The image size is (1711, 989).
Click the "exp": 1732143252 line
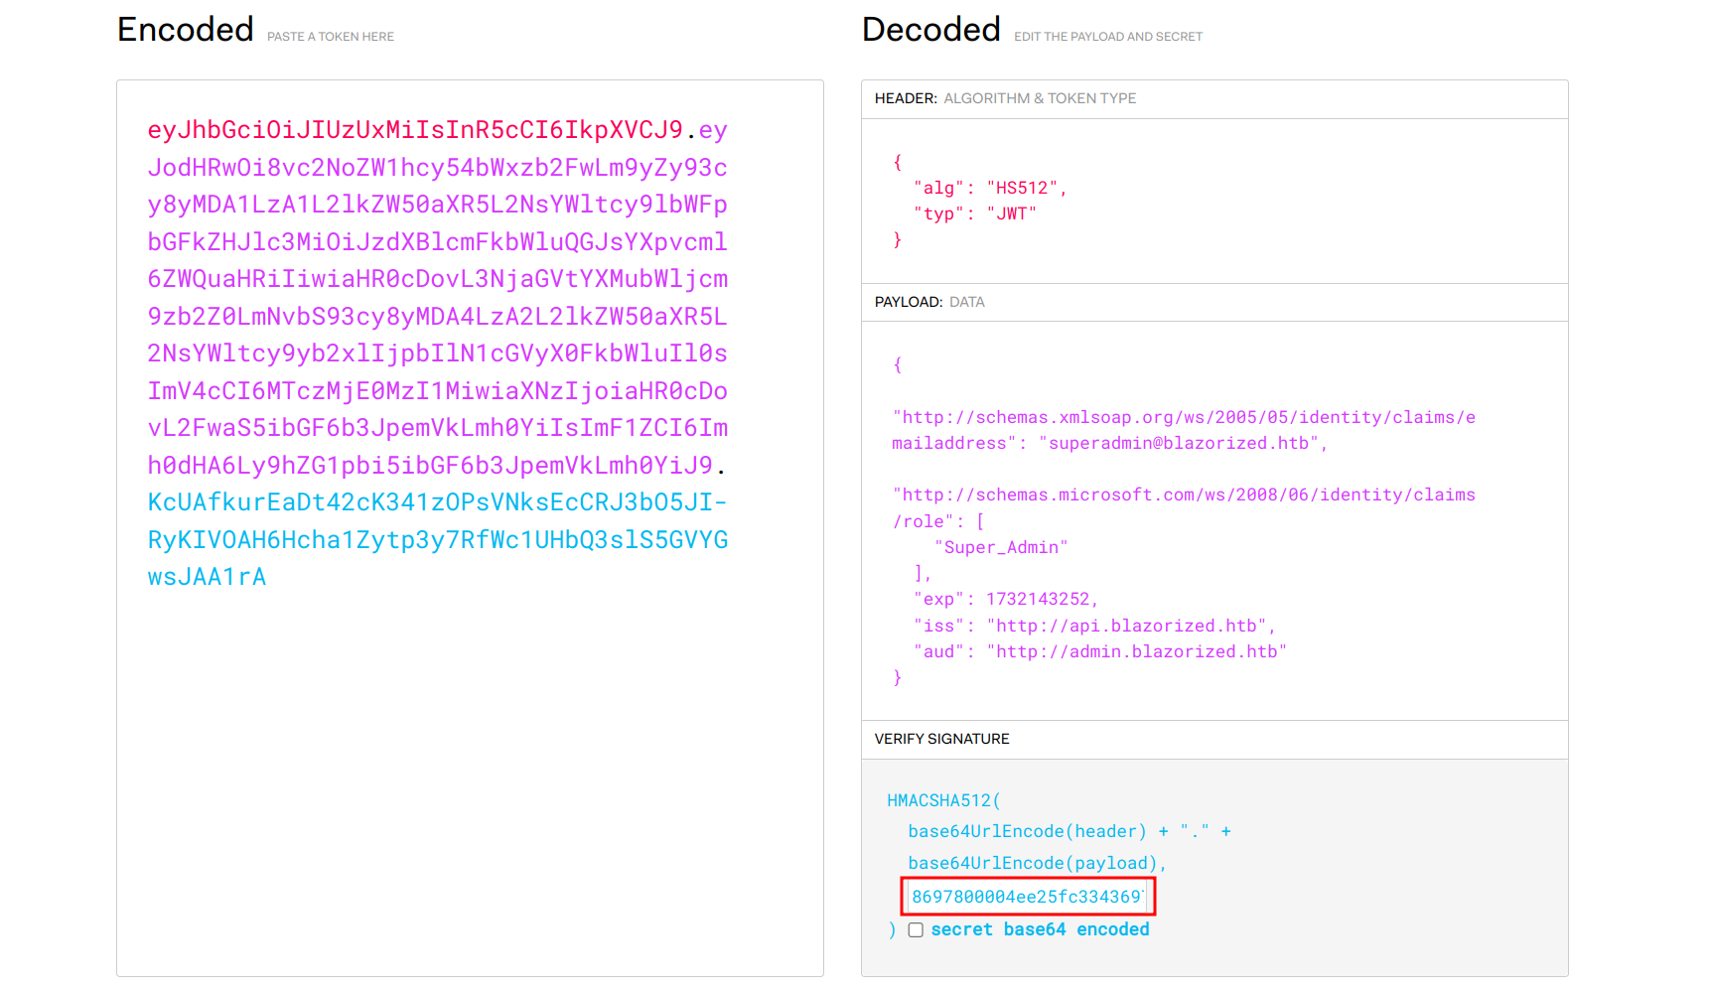1006,599
